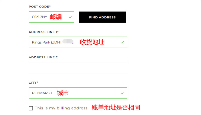Click the green checkmark in Address Line 1
This screenshot has height=115, width=201.
coord(122,42)
